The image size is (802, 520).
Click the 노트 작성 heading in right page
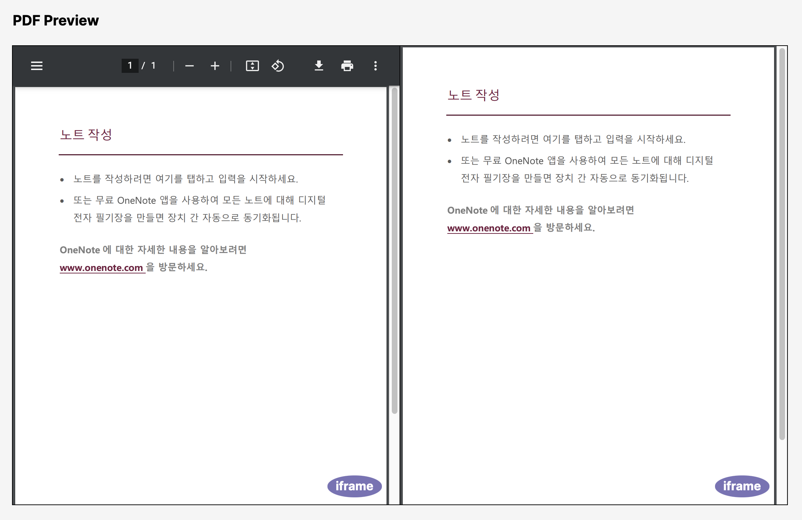pyautogui.click(x=473, y=95)
